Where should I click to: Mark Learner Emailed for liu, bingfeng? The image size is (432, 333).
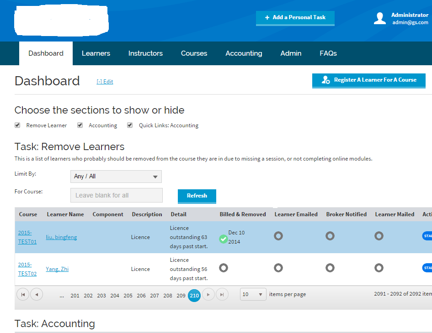click(278, 236)
